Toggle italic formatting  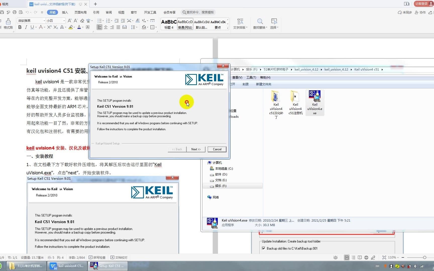[26, 27]
